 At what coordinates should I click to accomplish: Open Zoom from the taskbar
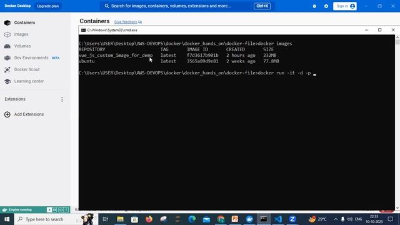click(x=292, y=219)
